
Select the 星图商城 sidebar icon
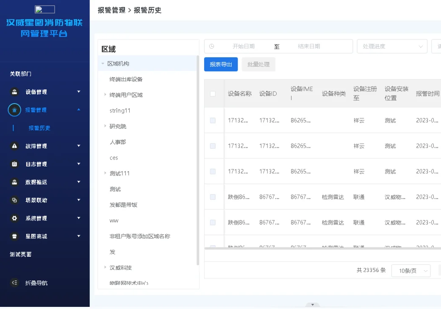point(14,236)
